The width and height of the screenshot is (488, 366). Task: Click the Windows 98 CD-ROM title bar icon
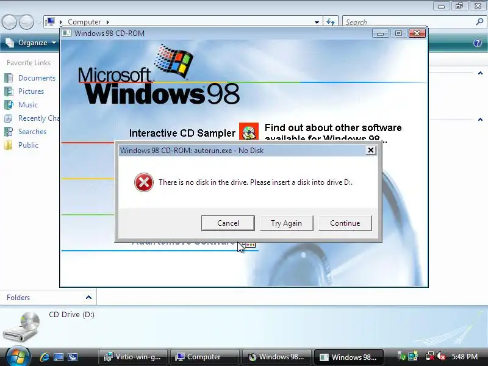[x=66, y=33]
